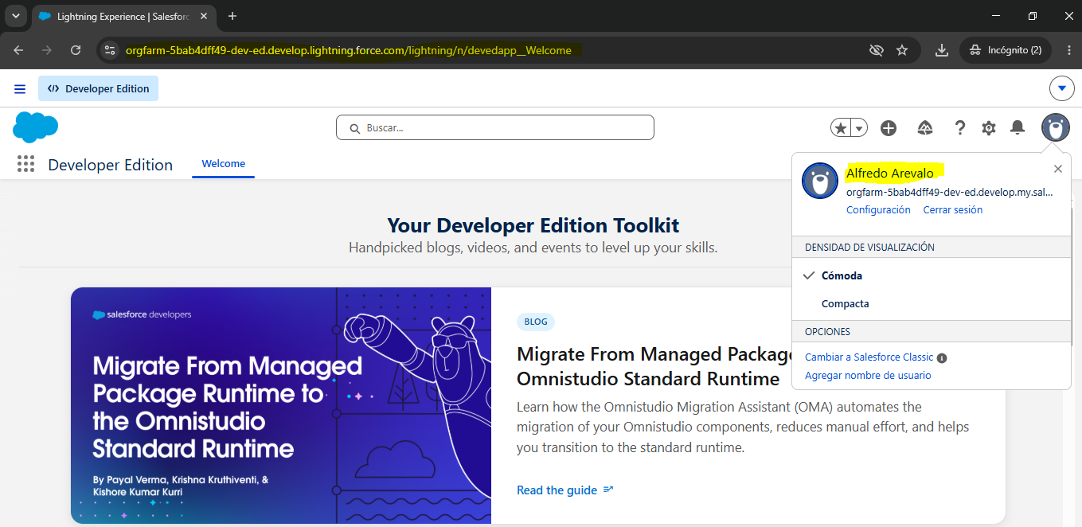Screen dimensions: 1082x527
Task: Click the browser Forward arrow
Action: 47,50
